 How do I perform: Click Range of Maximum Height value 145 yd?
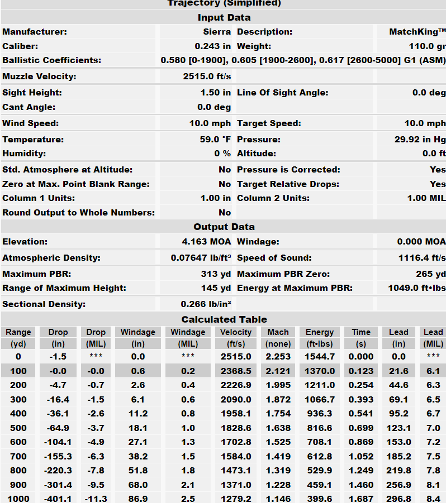(x=216, y=288)
